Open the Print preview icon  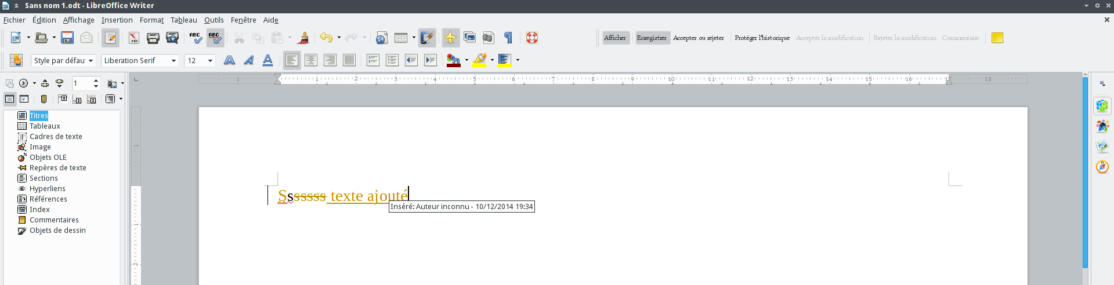(172, 38)
